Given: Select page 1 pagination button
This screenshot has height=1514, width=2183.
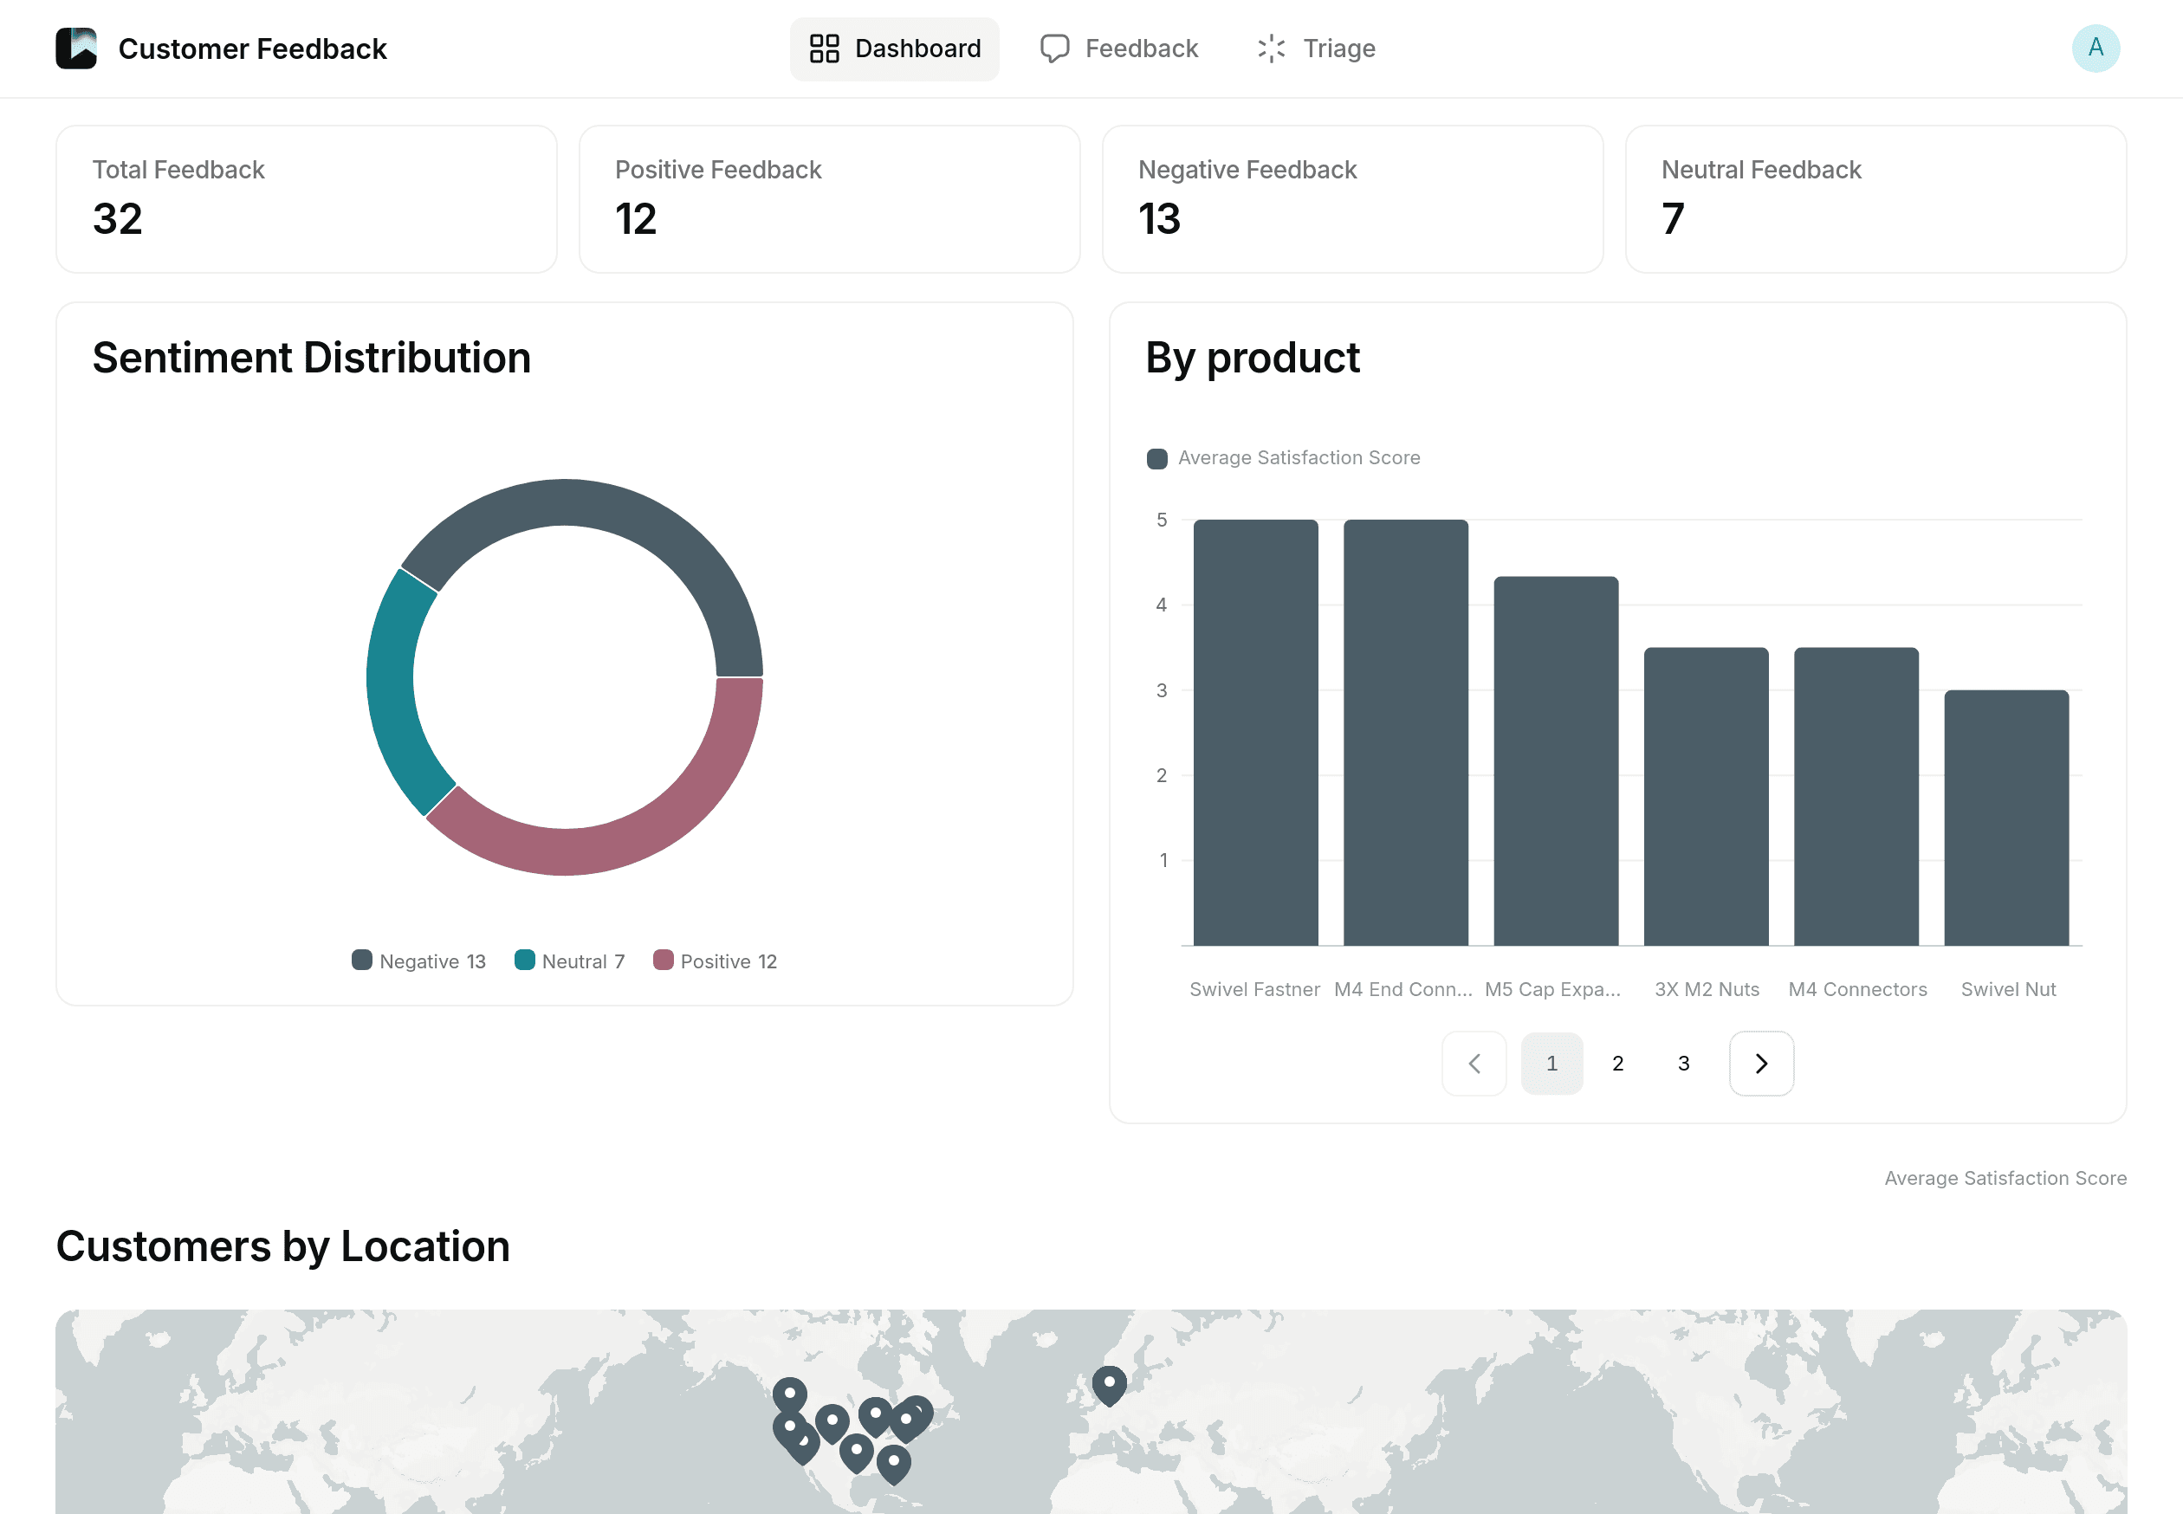Looking at the screenshot, I should click(x=1550, y=1063).
